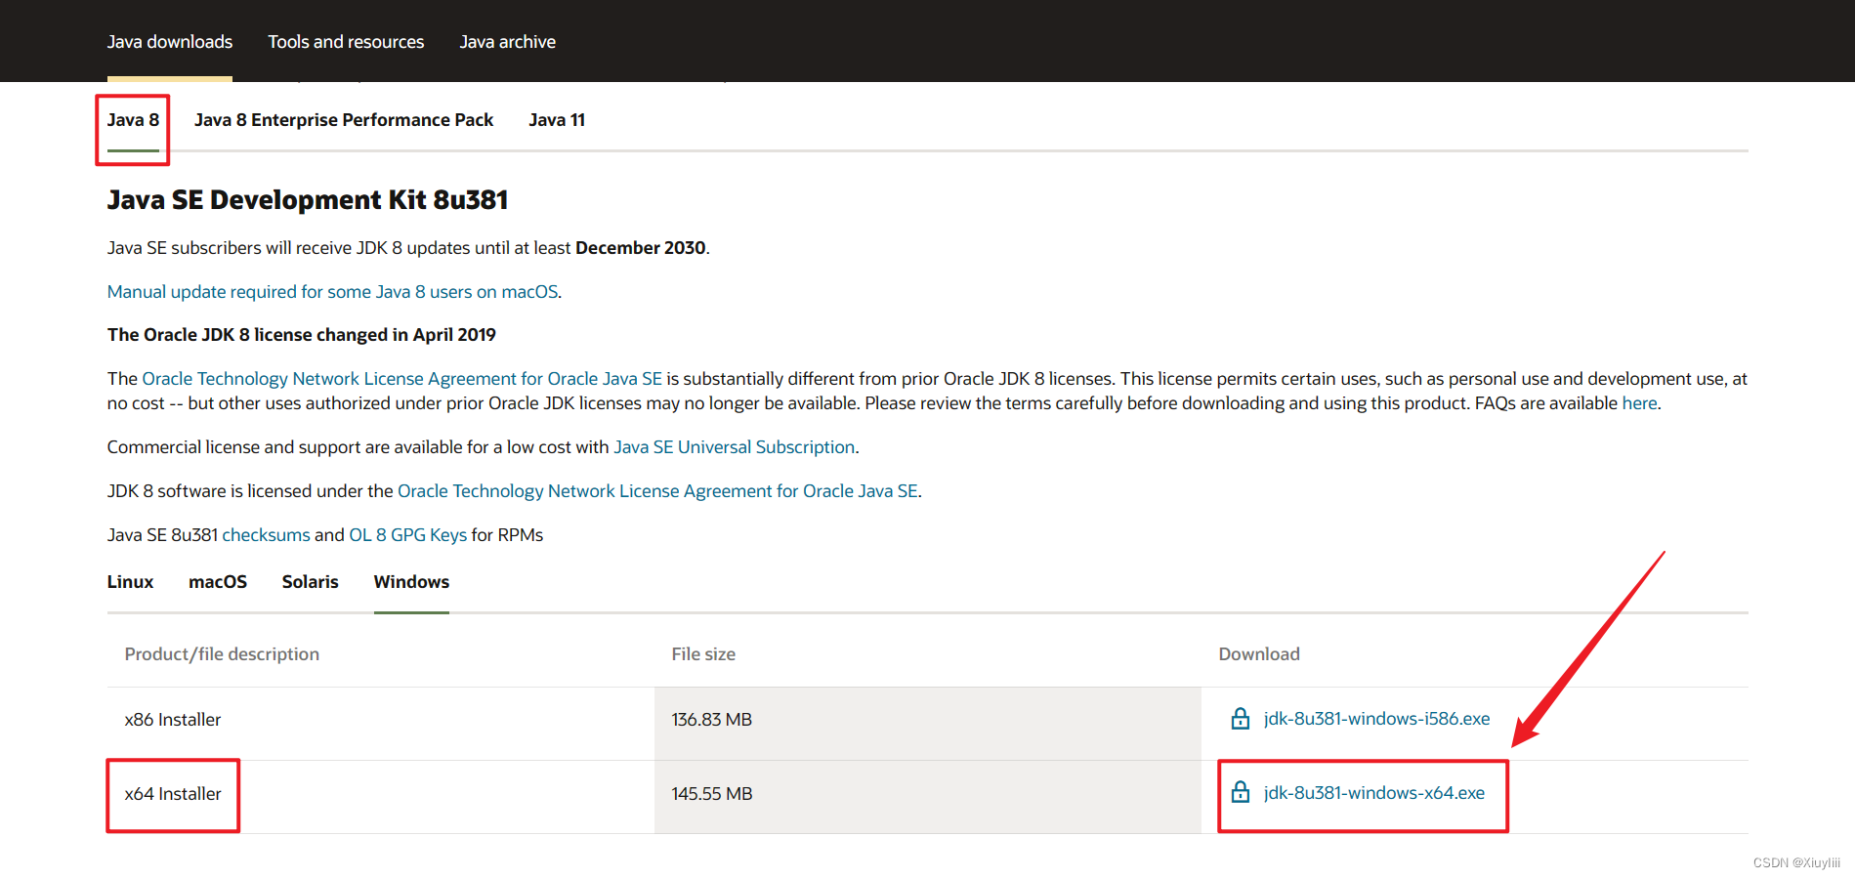Click the x64 Installer description cell
Image resolution: width=1855 pixels, height=879 pixels.
click(381, 797)
